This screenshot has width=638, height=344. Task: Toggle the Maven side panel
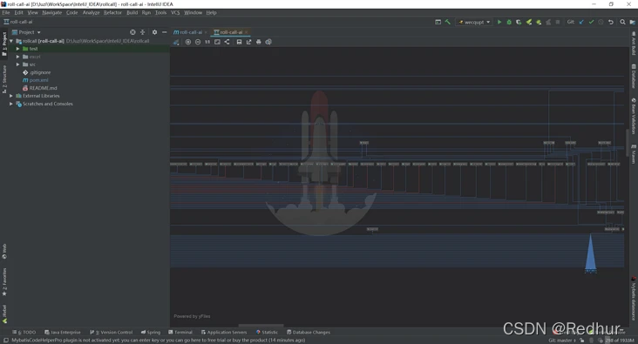click(x=634, y=154)
